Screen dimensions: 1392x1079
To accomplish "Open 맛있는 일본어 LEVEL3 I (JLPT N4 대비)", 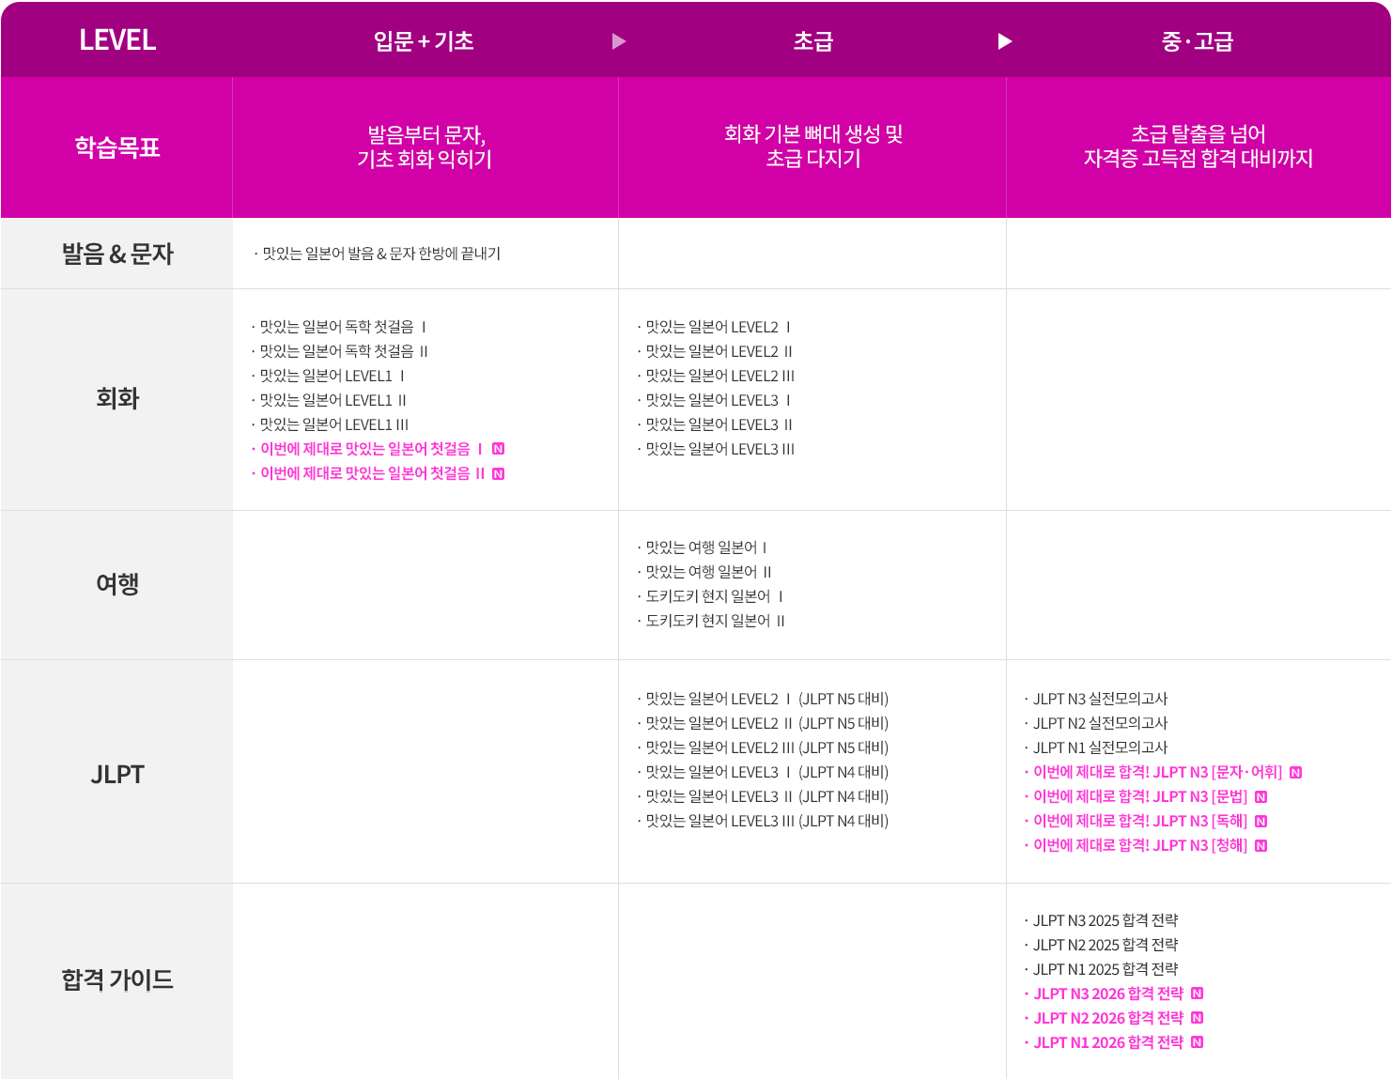I will tap(764, 772).
